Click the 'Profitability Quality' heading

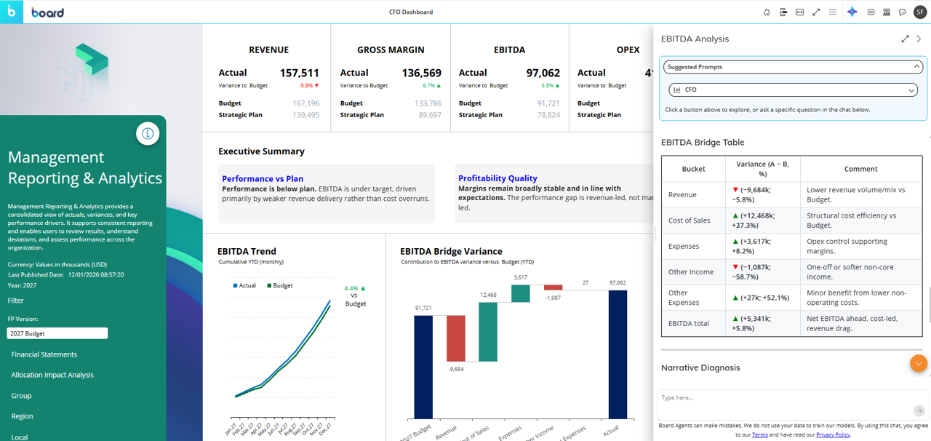point(498,178)
